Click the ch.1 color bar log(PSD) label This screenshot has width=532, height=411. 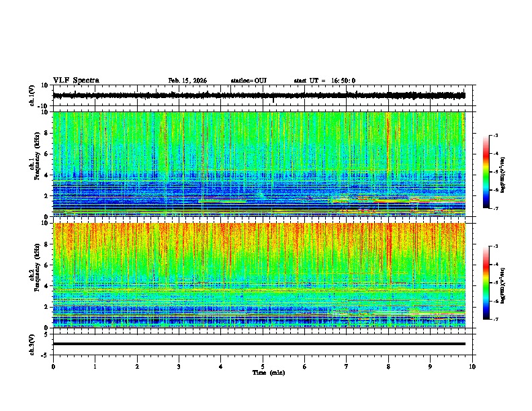[503, 175]
